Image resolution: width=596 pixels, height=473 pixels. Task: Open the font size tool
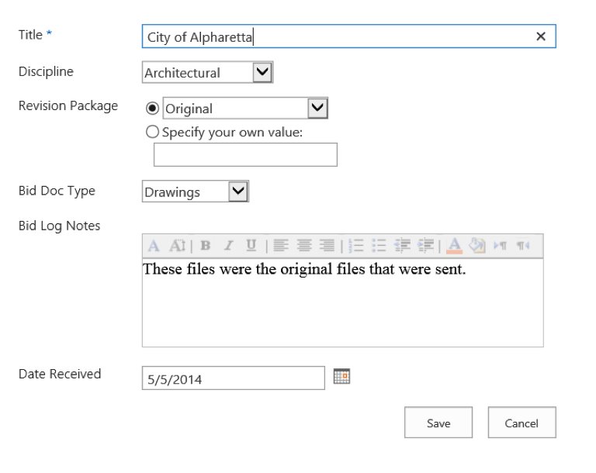(178, 246)
